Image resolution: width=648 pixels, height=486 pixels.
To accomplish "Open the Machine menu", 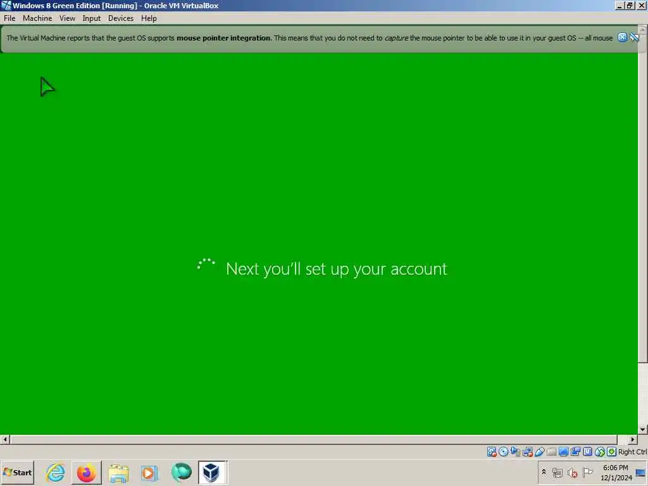I will point(37,18).
